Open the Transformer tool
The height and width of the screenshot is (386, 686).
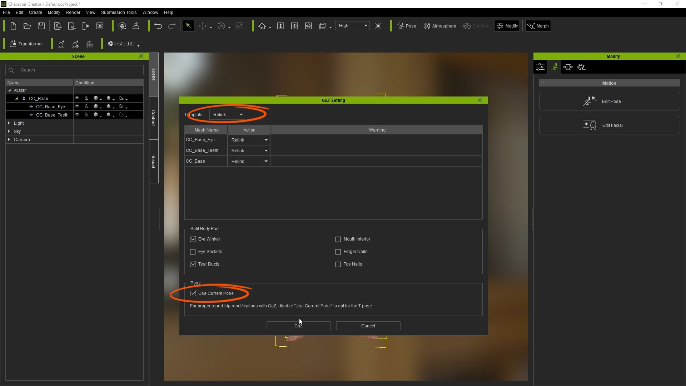[26, 44]
